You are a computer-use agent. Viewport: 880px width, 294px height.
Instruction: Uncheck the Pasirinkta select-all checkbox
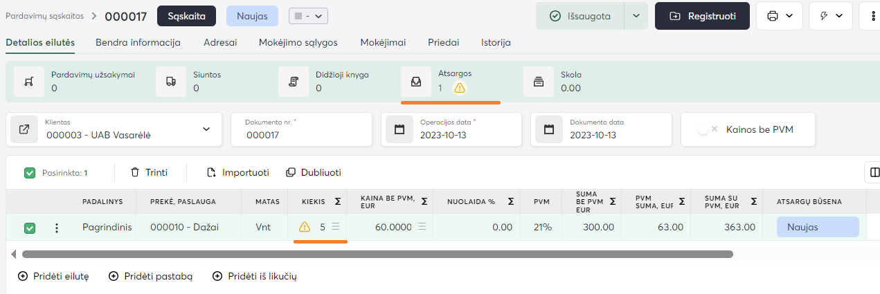30,173
